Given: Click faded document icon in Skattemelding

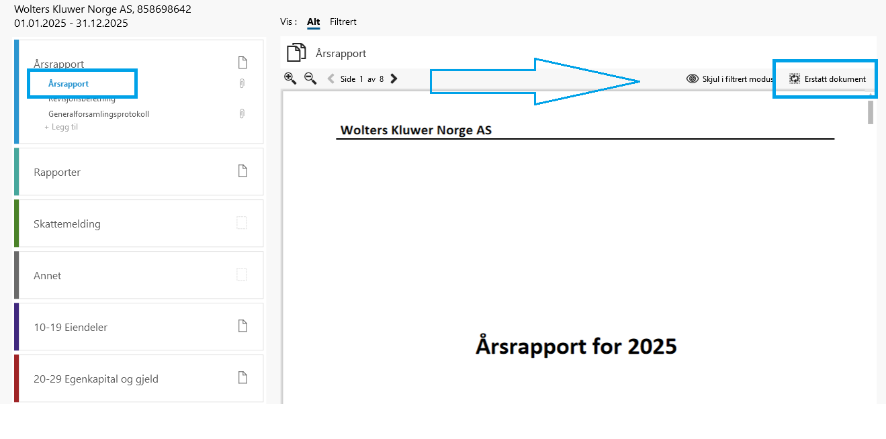Looking at the screenshot, I should click(x=242, y=223).
